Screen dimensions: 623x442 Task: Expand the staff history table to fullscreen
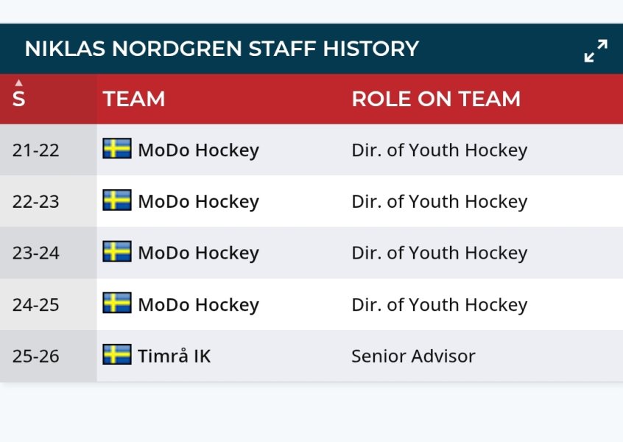[596, 50]
